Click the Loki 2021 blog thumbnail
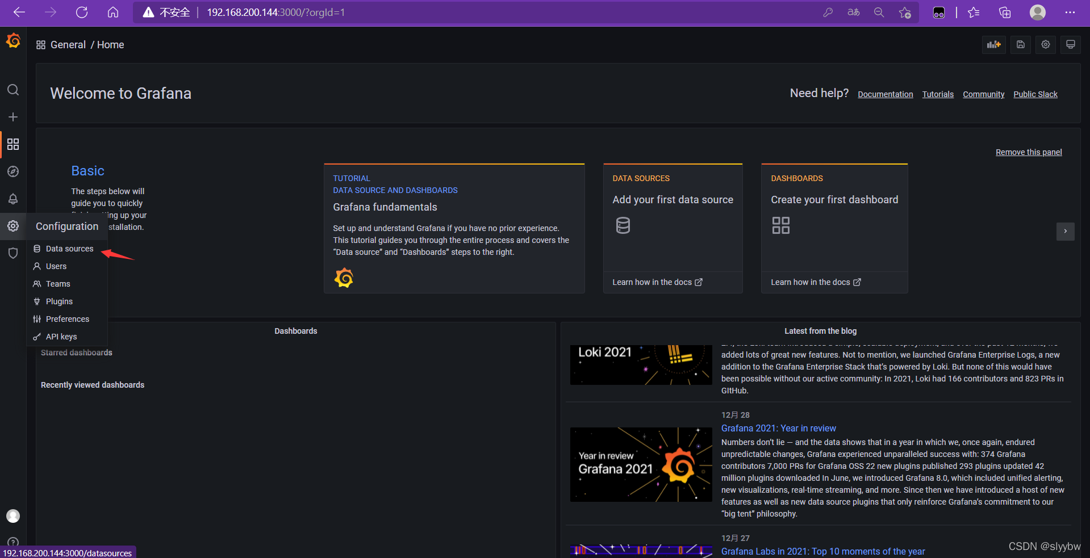1090x558 pixels. tap(641, 364)
